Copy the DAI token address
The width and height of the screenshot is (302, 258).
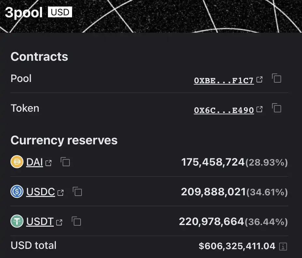(66, 162)
